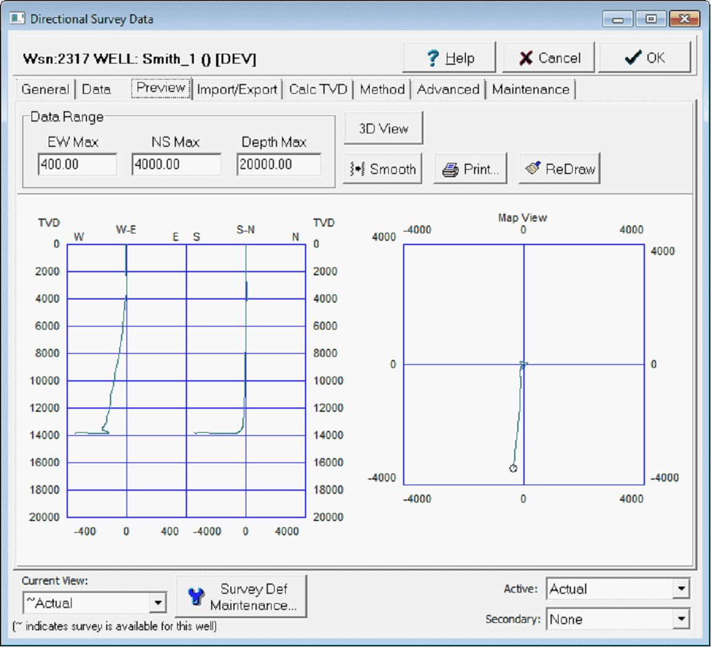
Task: Open Survey Def Maintenance
Action: [x=241, y=596]
